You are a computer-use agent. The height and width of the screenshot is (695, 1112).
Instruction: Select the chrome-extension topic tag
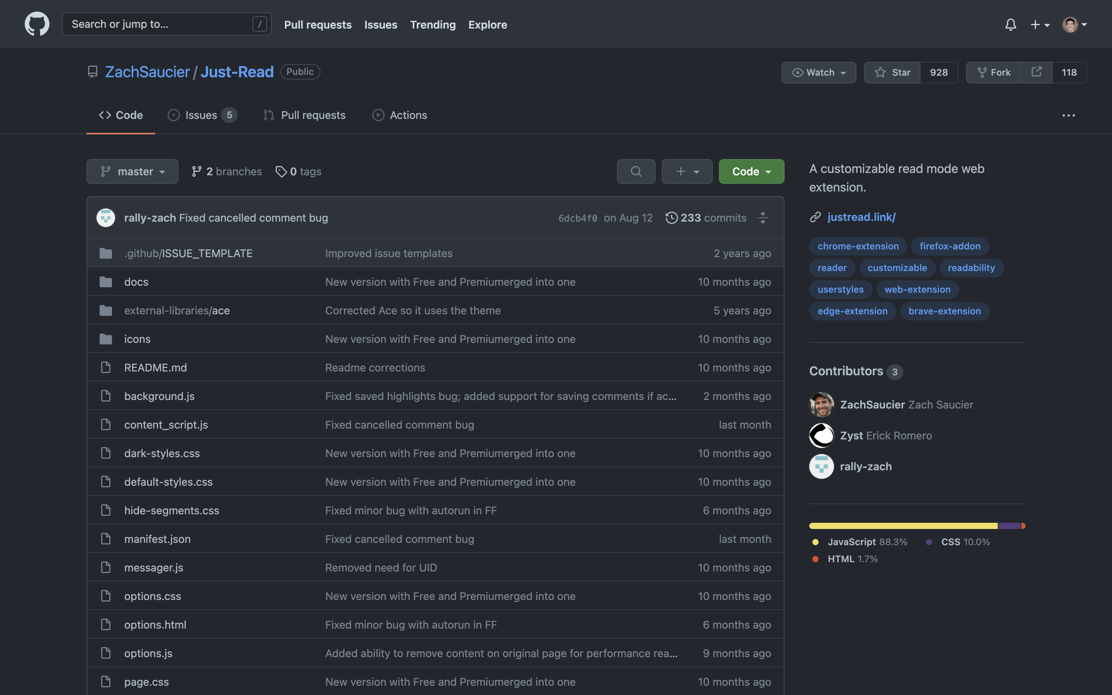click(x=858, y=246)
